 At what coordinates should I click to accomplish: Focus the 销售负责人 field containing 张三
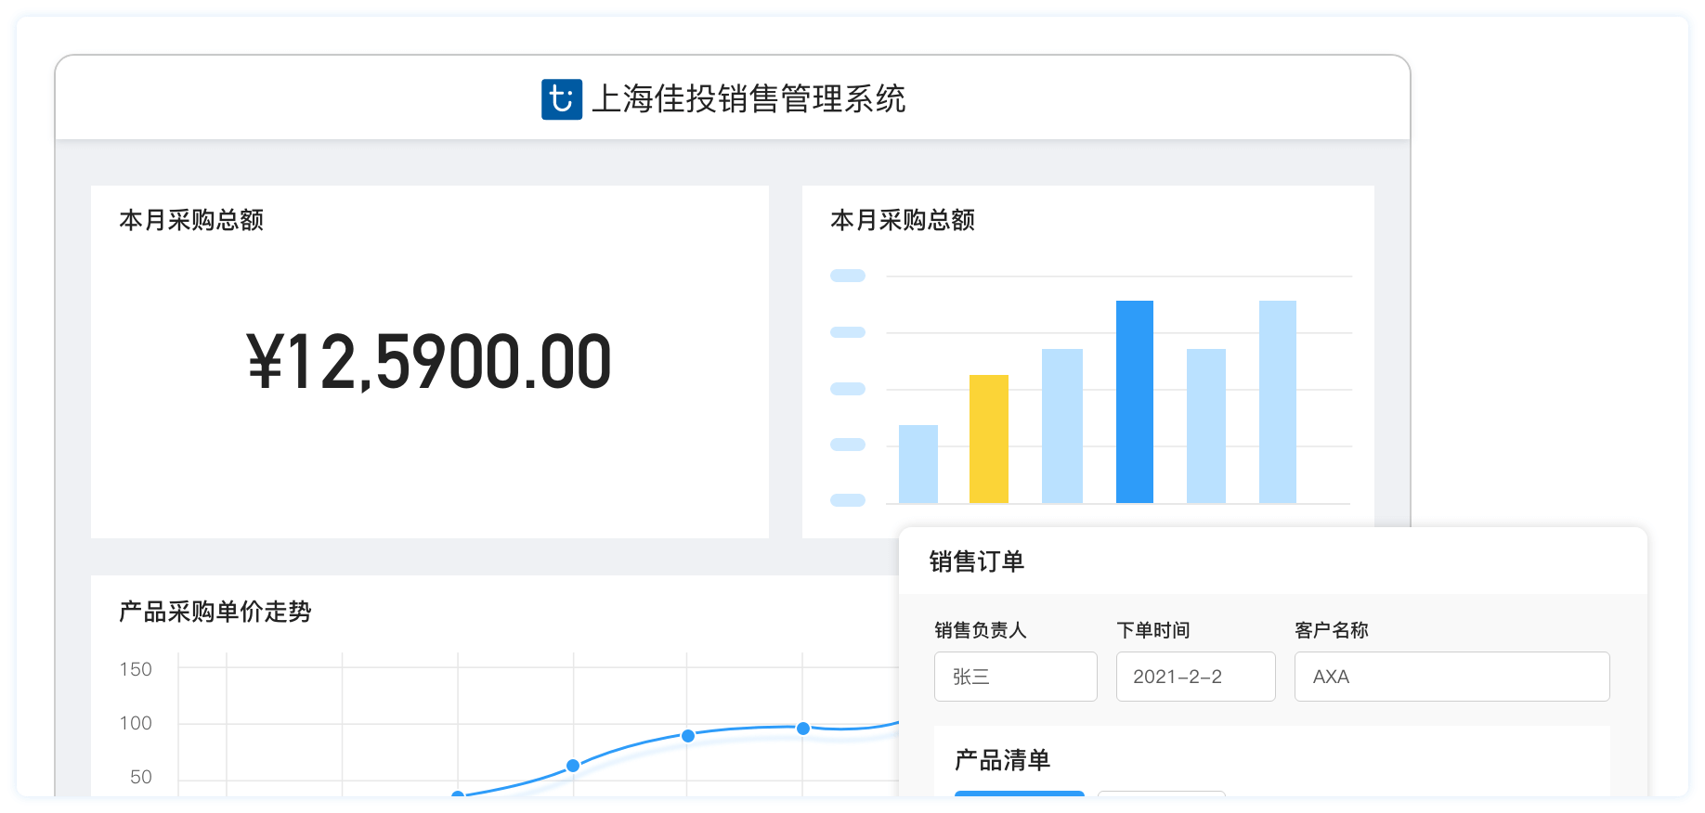pos(1015,677)
